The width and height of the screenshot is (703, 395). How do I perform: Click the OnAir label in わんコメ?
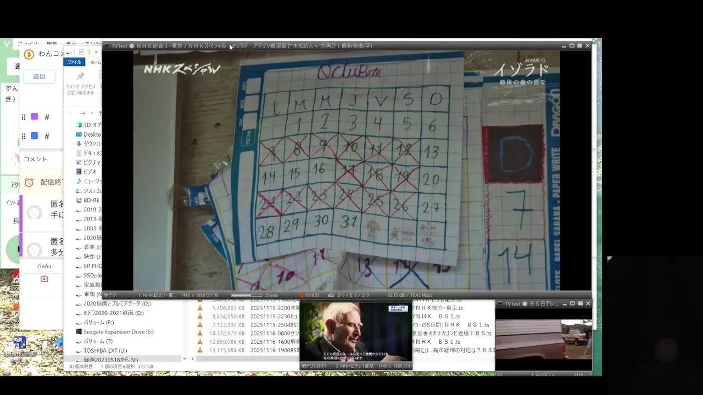click(x=44, y=266)
